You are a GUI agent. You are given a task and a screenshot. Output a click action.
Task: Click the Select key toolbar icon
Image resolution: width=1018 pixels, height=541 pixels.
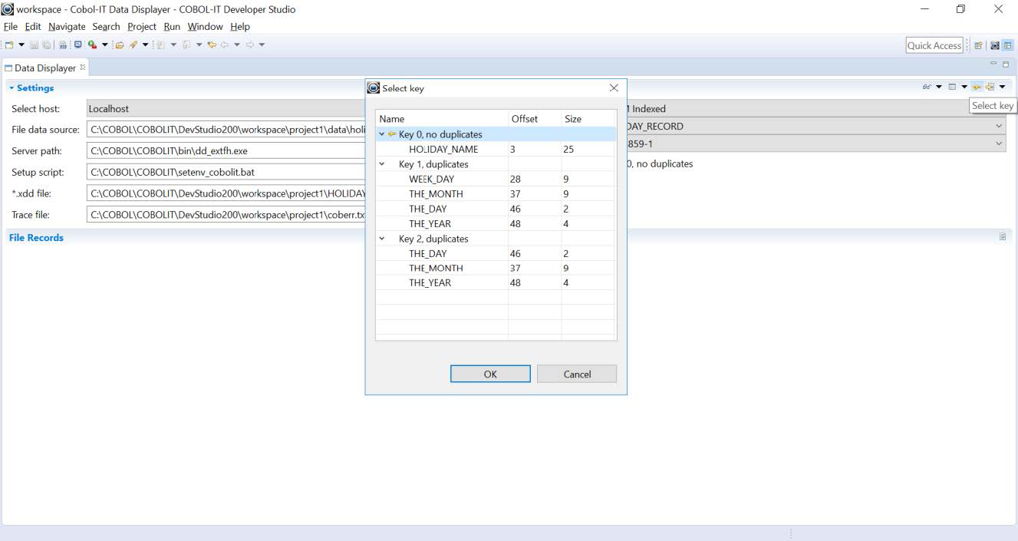tap(977, 87)
